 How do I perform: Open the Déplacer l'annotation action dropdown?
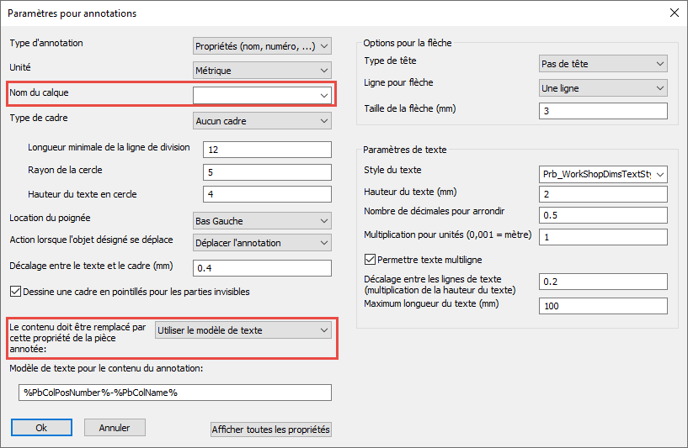point(262,243)
